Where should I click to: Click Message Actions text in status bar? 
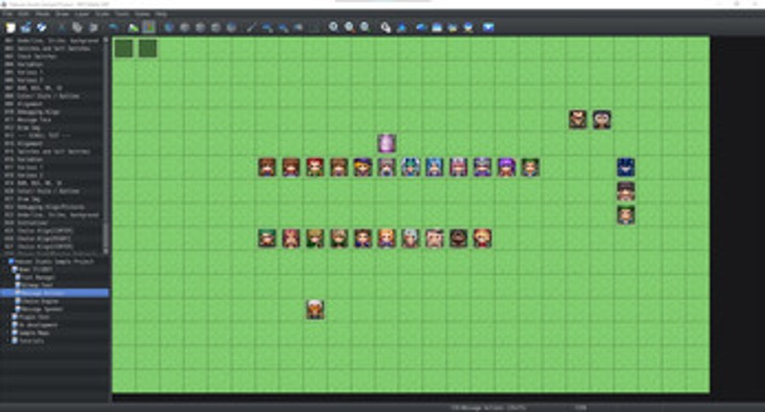point(488,407)
